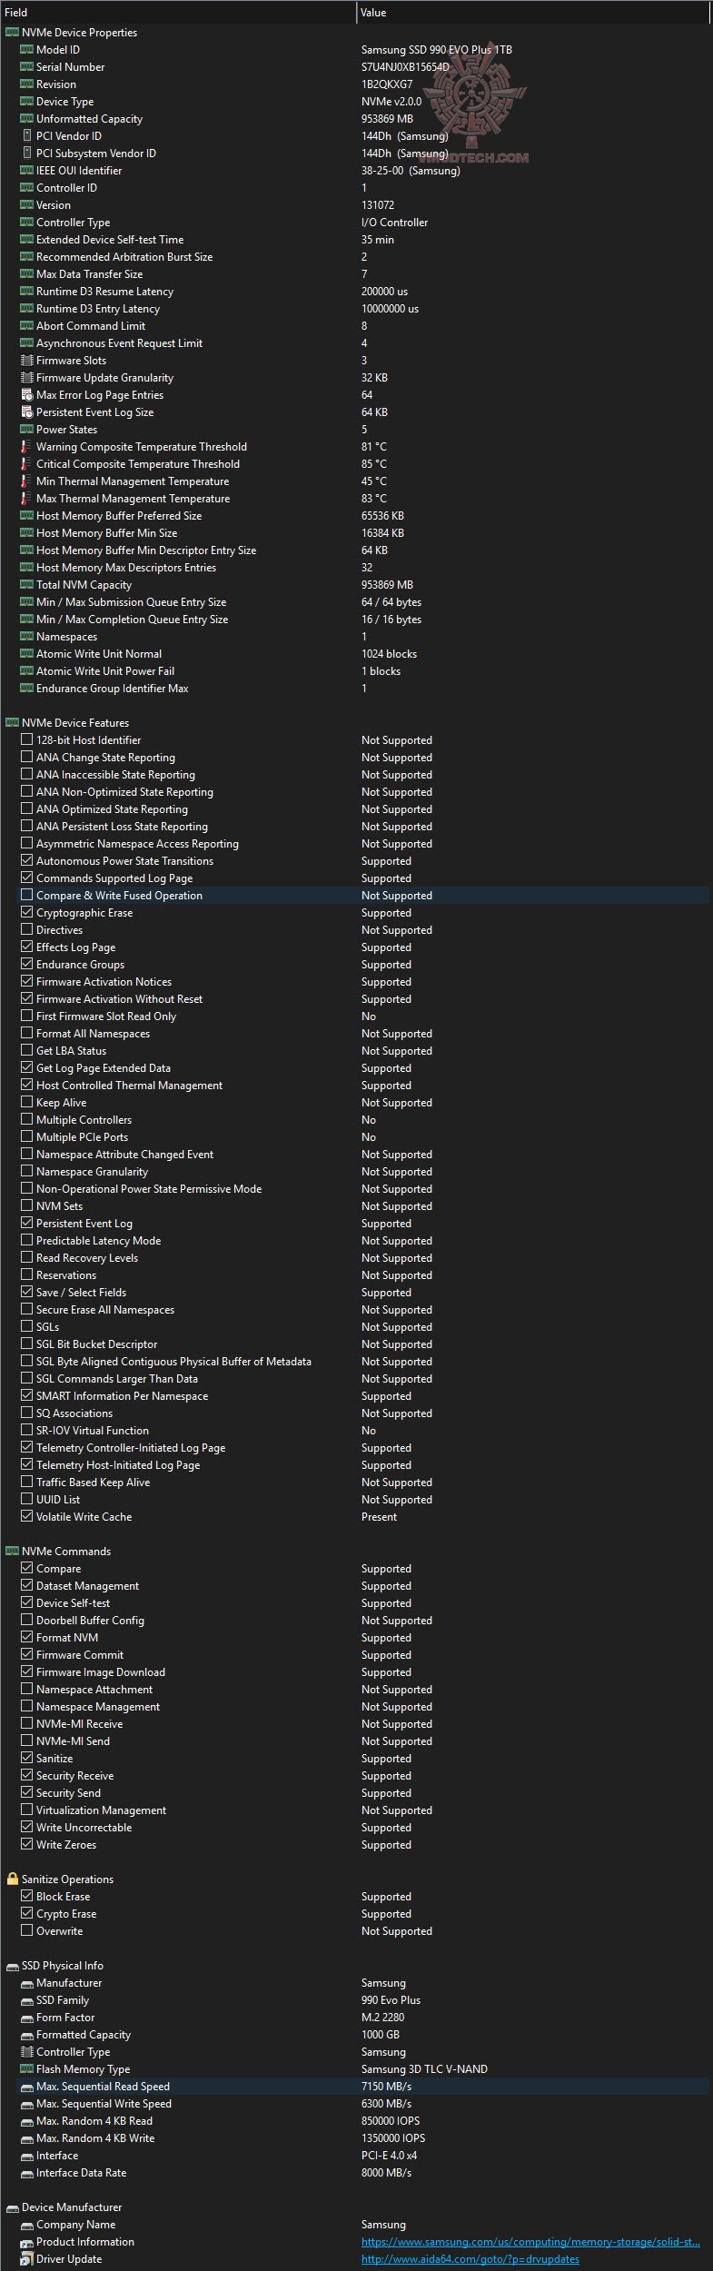Click the Serial Number row icon
Viewport: 713px width, 2271px height.
pyautogui.click(x=26, y=67)
